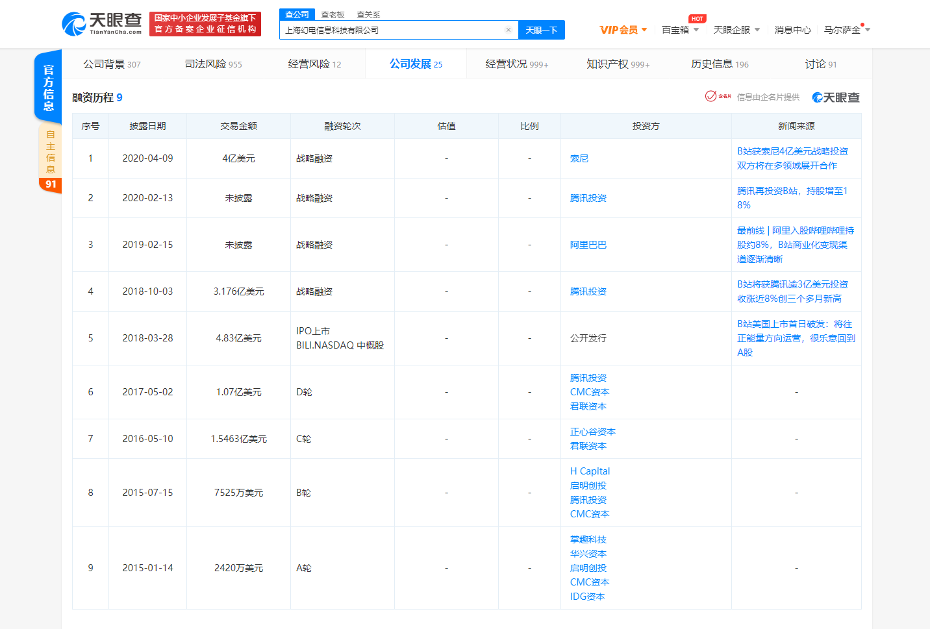Open investor 华兴资本 link
930x629 pixels.
tap(588, 554)
